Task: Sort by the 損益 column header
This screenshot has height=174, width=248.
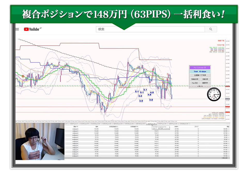Action: tap(228, 127)
